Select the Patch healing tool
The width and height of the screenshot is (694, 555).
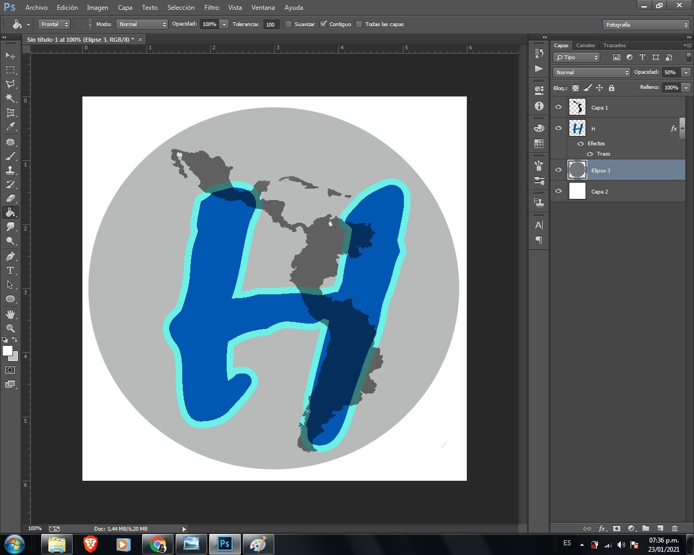[x=10, y=142]
